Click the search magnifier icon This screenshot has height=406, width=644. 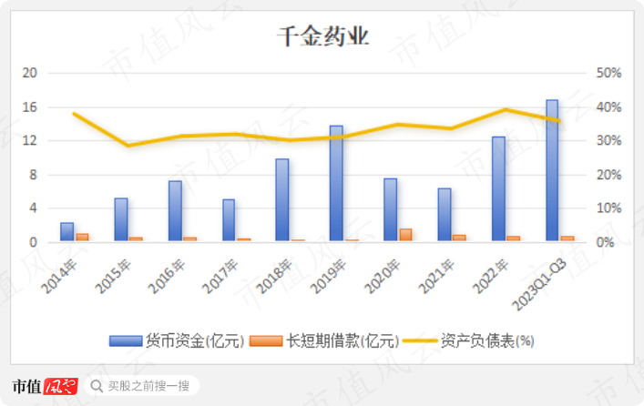click(97, 386)
